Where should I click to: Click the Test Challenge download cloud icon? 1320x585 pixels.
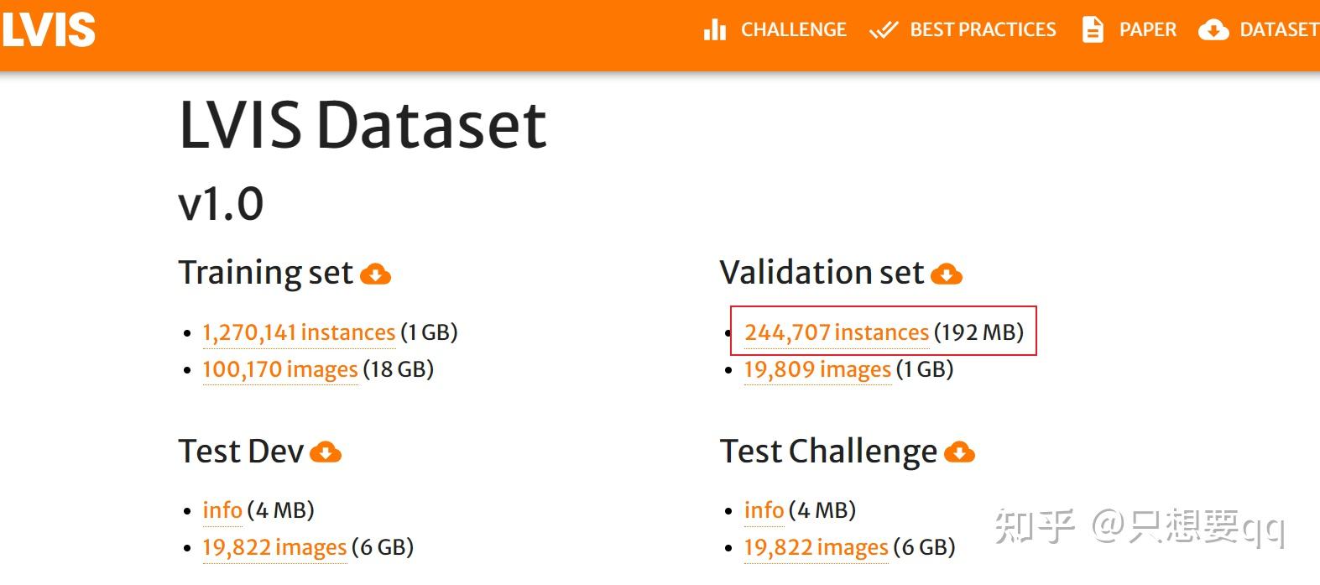coord(959,452)
